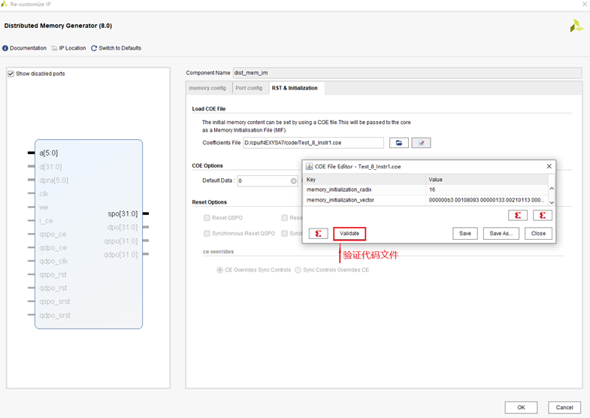
Task: Click Save As... in the COE editor
Action: coord(501,234)
